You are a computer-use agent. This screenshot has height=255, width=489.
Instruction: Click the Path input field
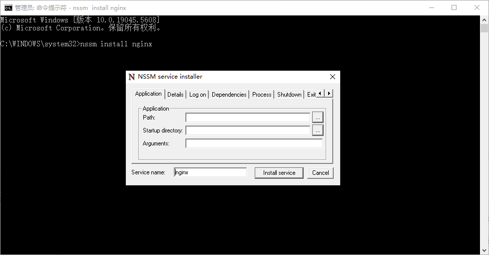[x=248, y=118]
